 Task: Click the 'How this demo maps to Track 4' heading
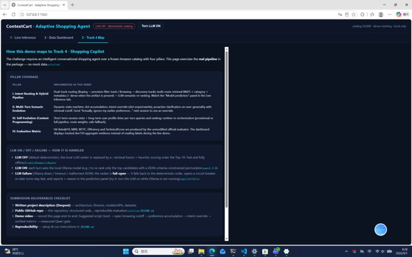click(x=55, y=52)
